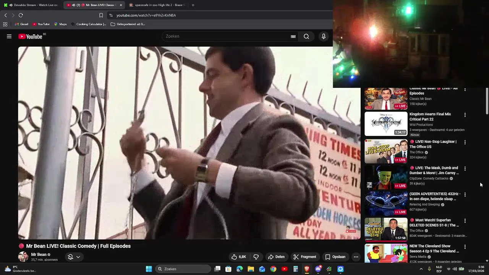The width and height of the screenshot is (489, 275).
Task: Open the Windows Start menu
Action: coord(149,269)
